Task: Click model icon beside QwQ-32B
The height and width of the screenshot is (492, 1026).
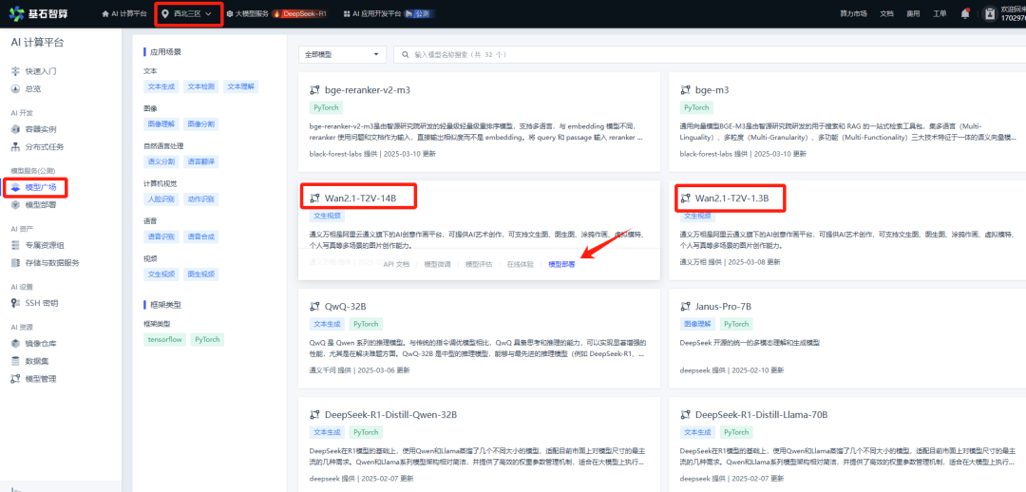Action: (x=314, y=306)
